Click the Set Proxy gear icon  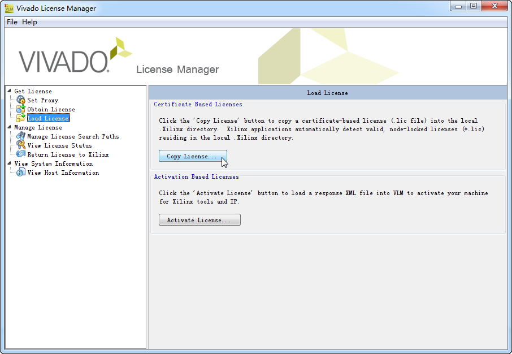pyautogui.click(x=21, y=100)
